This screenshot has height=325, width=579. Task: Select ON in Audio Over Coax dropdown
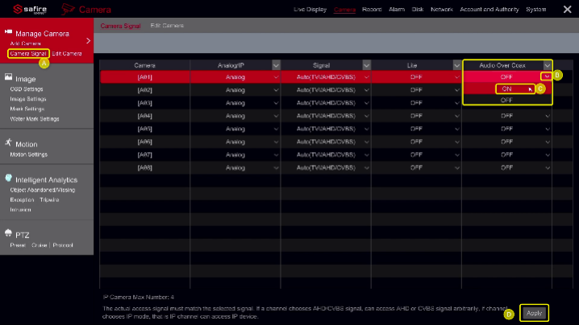[x=506, y=88]
